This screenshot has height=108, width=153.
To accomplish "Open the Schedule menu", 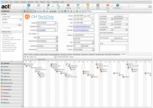I will click(x=30, y=2).
